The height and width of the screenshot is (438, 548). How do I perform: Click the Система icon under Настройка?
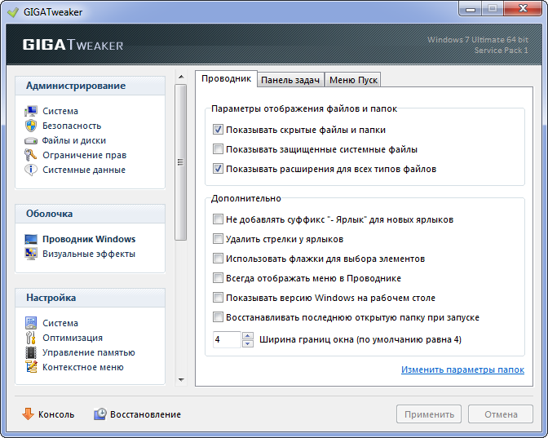click(31, 323)
